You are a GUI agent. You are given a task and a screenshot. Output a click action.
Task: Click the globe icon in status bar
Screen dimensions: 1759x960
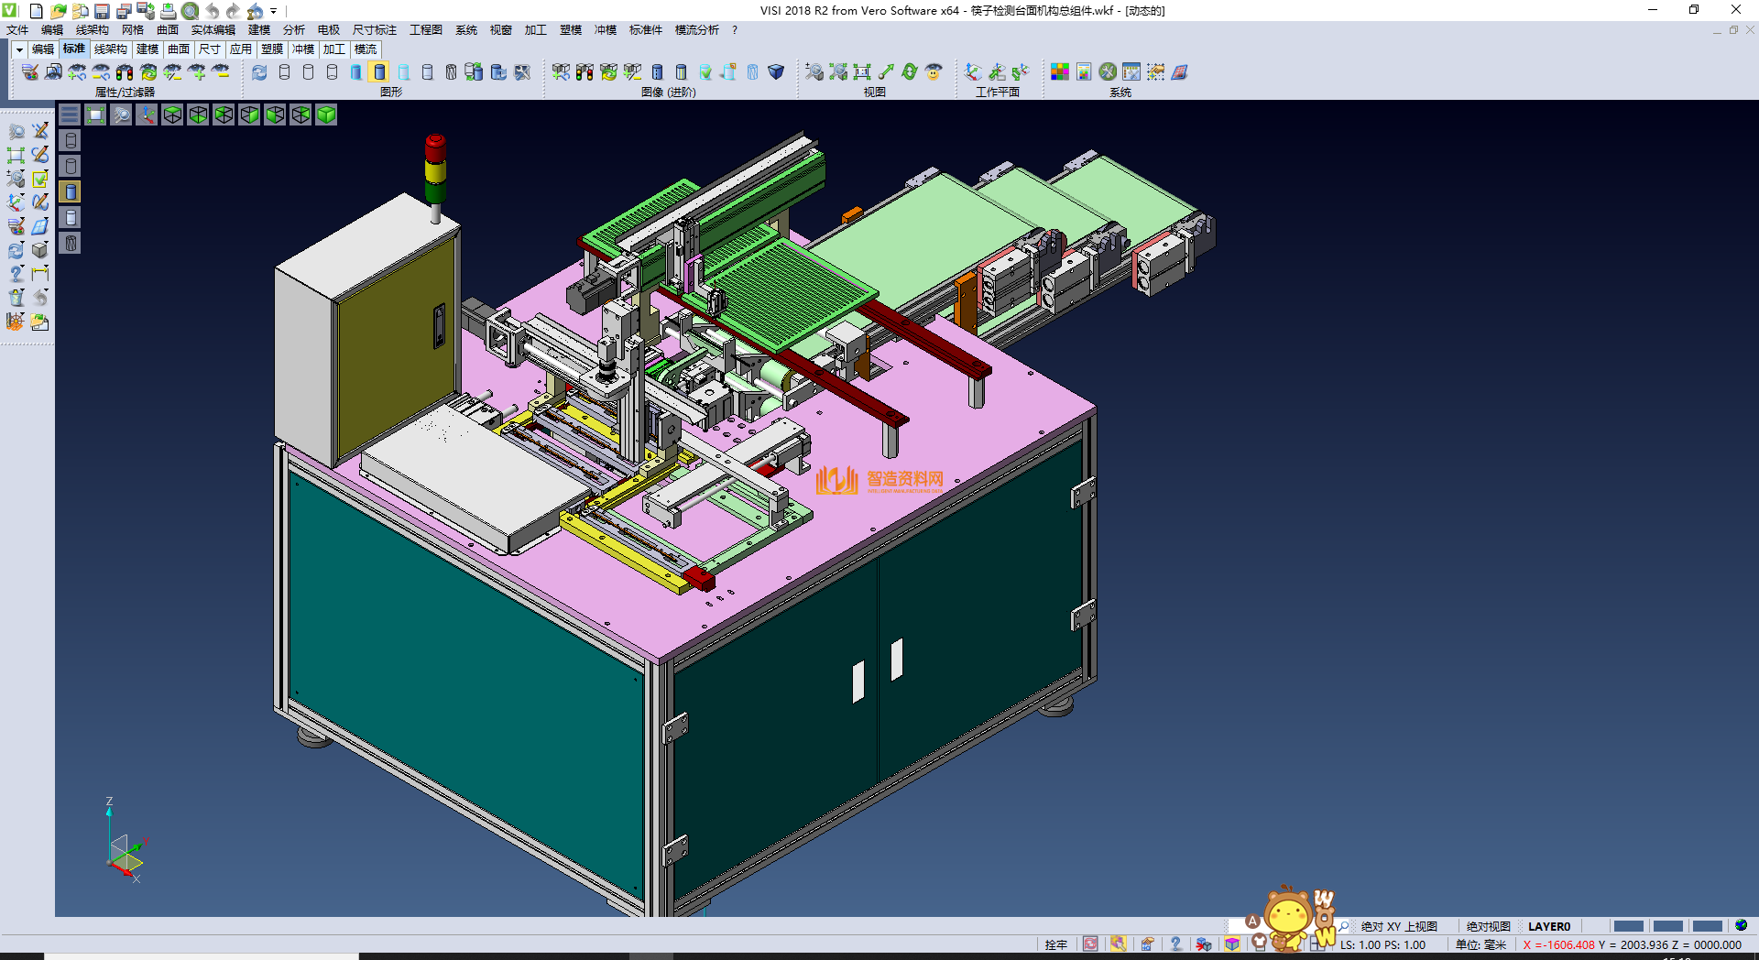1741,925
